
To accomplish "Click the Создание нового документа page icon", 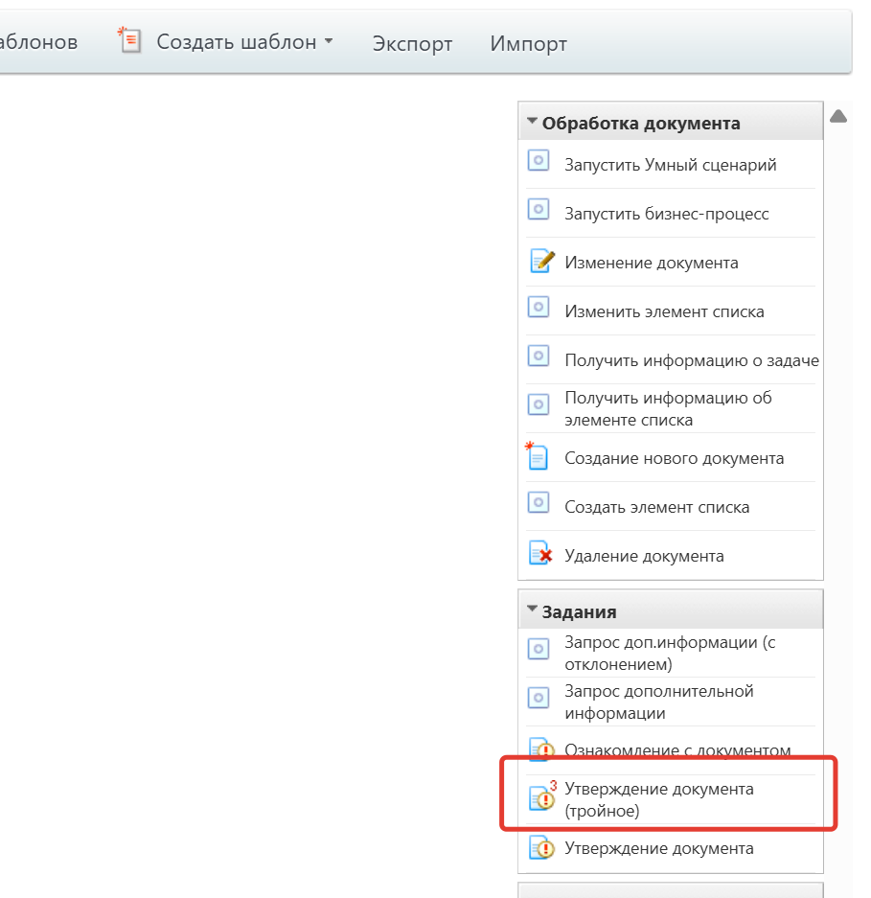I will pyautogui.click(x=538, y=456).
